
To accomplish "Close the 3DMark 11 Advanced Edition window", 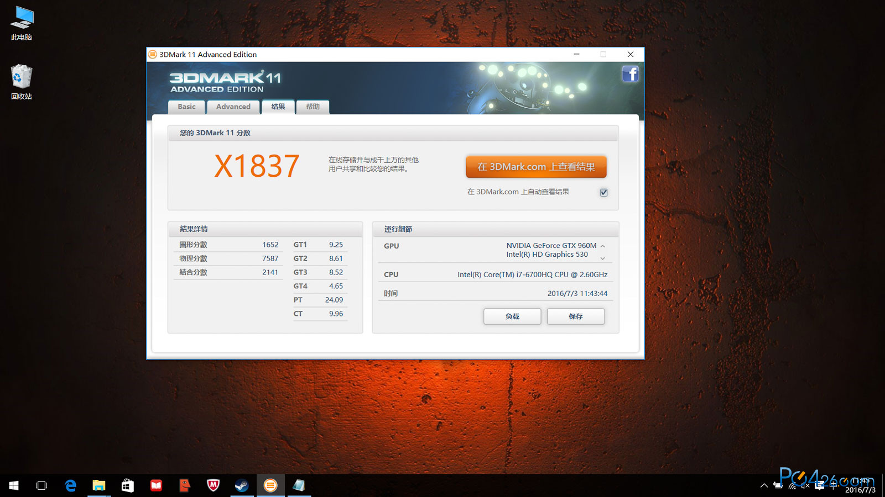I will [631, 54].
